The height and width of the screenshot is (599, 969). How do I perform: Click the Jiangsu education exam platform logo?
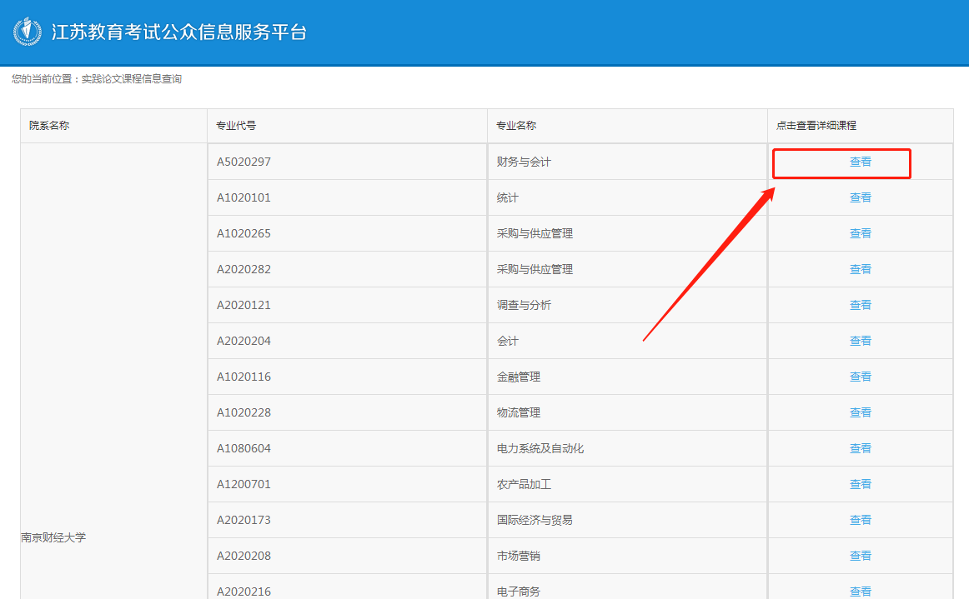28,32
